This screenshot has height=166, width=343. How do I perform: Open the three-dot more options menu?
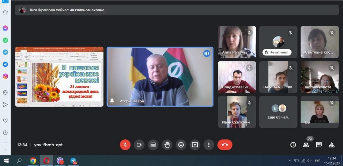click(x=209, y=145)
